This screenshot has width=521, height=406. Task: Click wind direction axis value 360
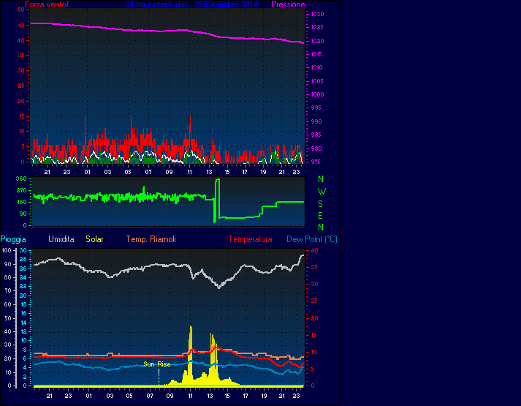[21, 178]
